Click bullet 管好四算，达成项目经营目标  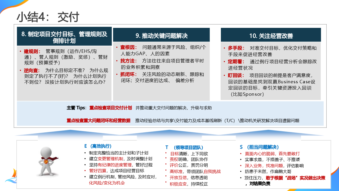(117, 171)
